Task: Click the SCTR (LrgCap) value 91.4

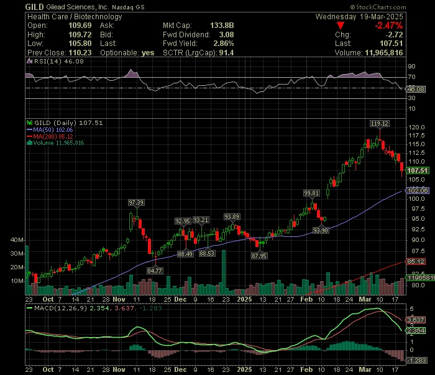Action: [x=226, y=53]
